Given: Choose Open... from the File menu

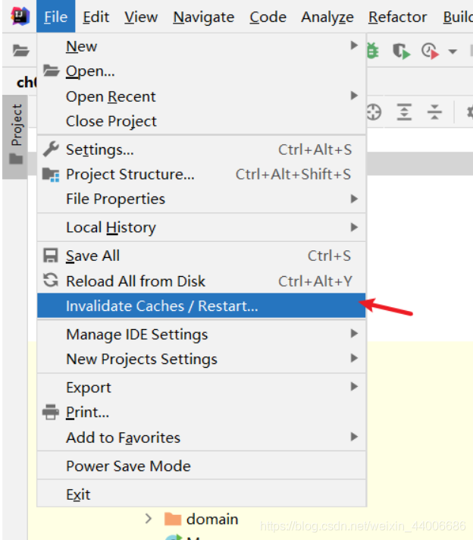Looking at the screenshot, I should [x=202, y=71].
